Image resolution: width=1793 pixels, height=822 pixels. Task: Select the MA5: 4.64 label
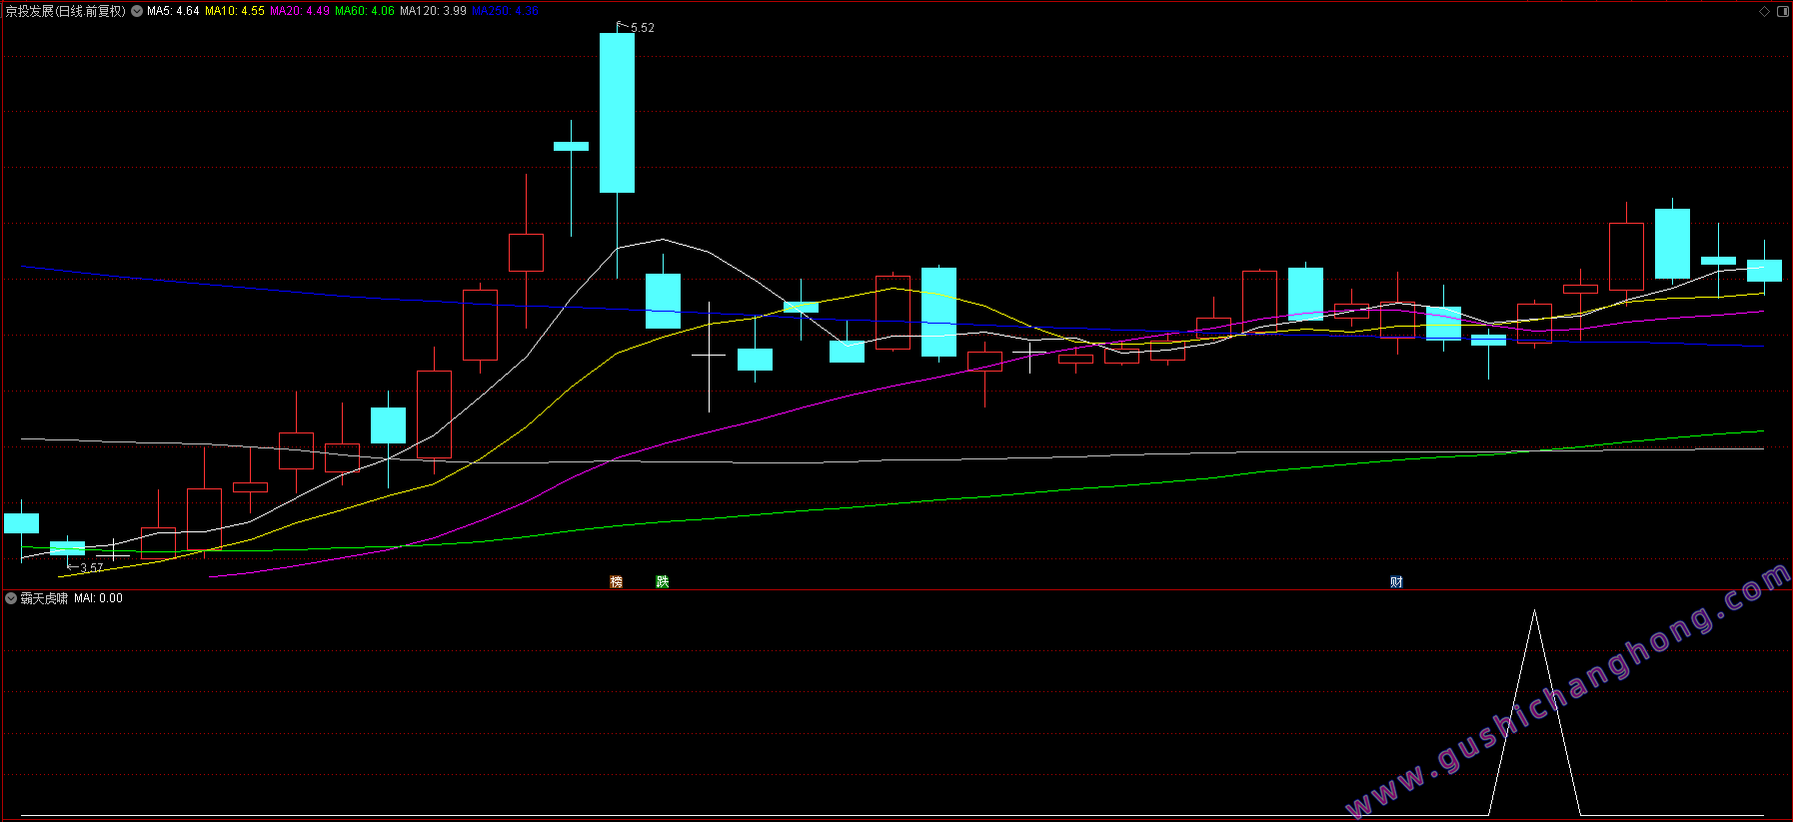[x=173, y=11]
